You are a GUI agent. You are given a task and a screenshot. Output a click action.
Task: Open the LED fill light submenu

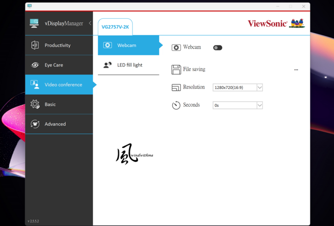point(128,65)
